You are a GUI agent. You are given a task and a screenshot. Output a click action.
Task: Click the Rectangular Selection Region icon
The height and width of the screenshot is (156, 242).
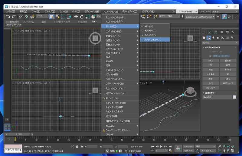coord(63,17)
